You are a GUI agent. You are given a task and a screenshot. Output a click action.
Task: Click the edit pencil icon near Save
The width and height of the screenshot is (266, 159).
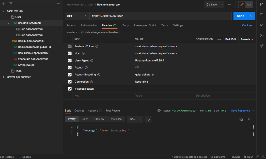(242, 5)
